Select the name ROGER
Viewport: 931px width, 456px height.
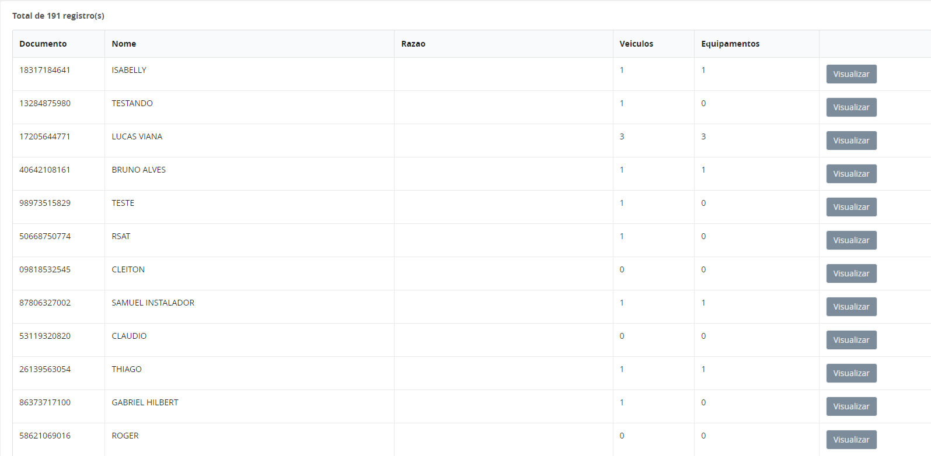coord(125,436)
